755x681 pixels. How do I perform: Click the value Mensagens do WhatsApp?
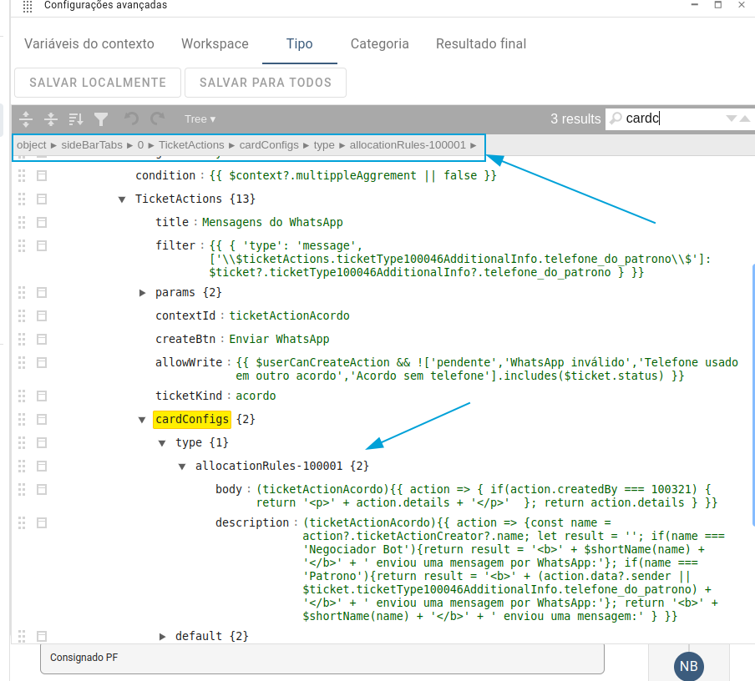coord(272,222)
